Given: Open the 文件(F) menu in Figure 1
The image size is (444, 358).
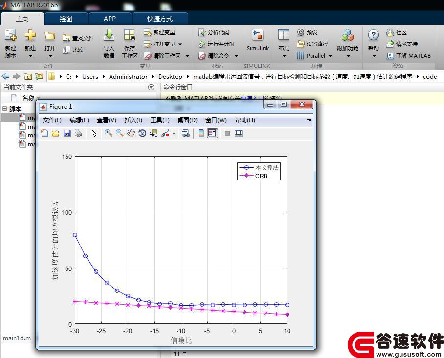Looking at the screenshot, I should click(52, 120).
